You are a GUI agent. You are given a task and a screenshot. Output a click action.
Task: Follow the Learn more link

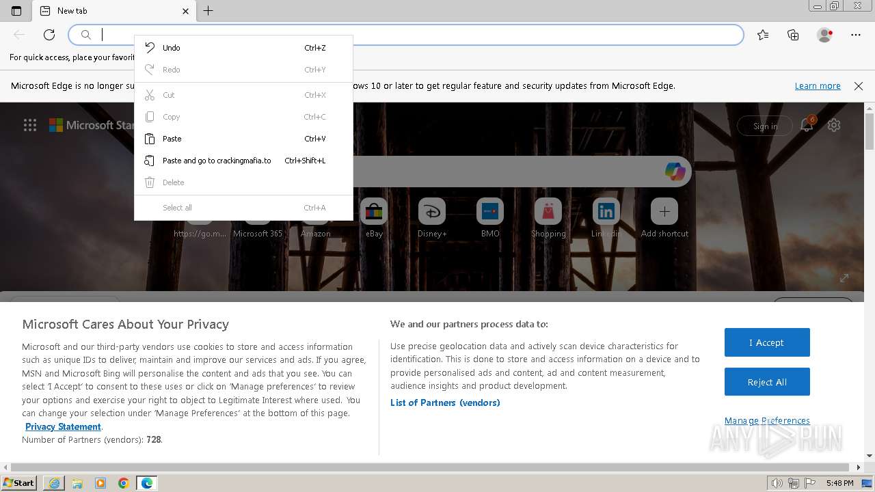(818, 86)
